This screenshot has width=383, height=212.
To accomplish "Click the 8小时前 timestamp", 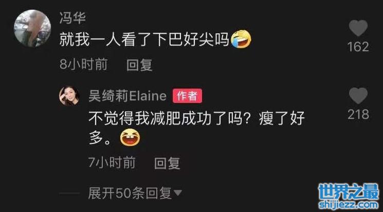I will coord(83,65).
